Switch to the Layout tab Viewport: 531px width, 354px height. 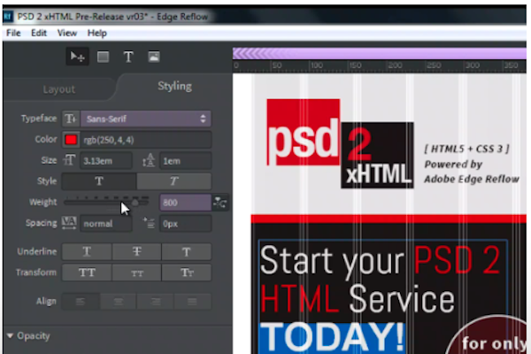point(58,89)
